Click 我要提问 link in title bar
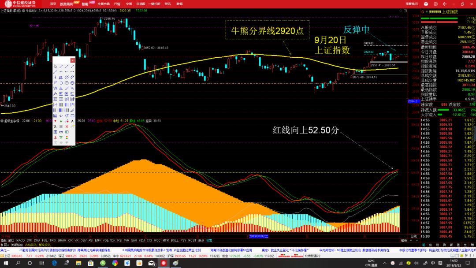Image resolution: width=476 pixels, height=268 pixels. pyautogui.click(x=412, y=4)
